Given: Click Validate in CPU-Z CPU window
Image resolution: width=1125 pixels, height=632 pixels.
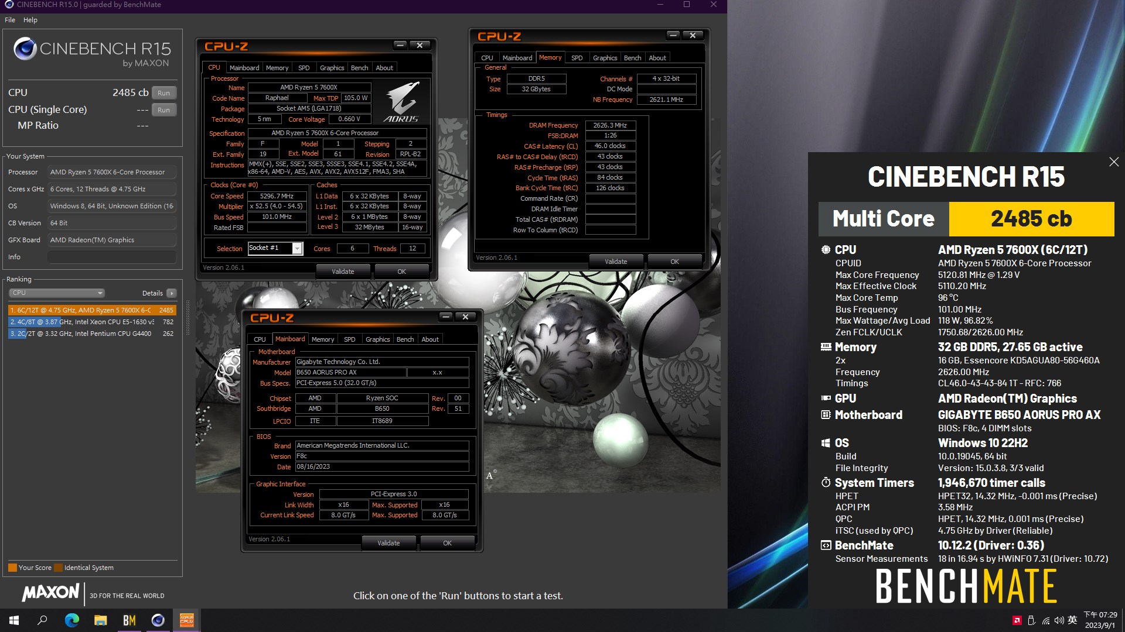Looking at the screenshot, I should click(343, 272).
